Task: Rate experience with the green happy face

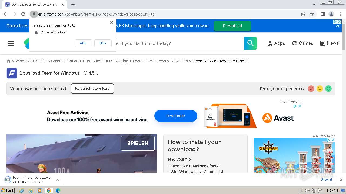Action: [328, 89]
